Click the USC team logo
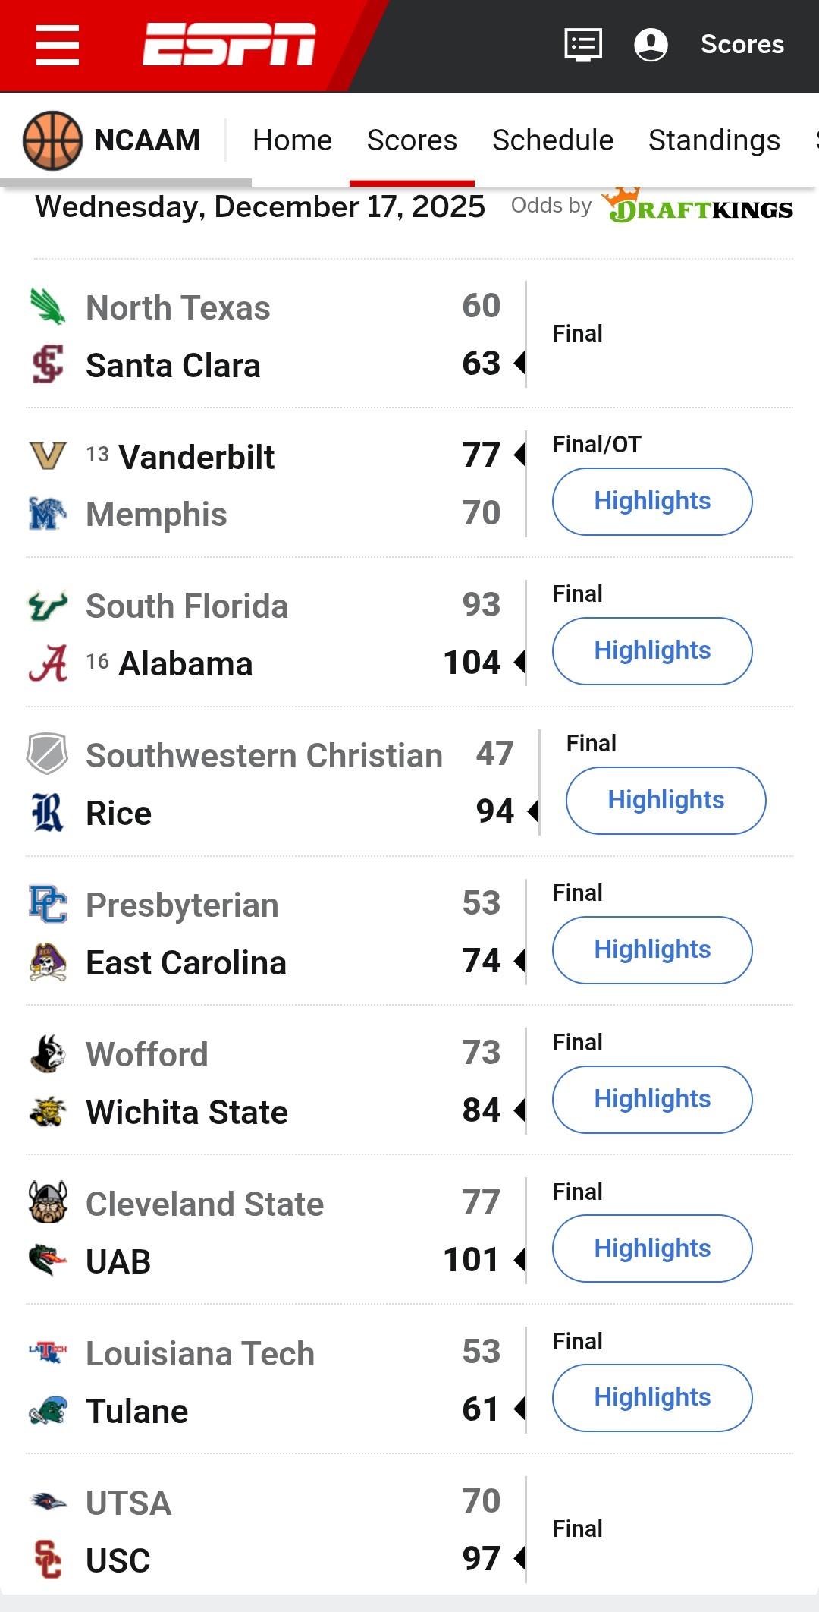819x1612 pixels. (48, 1560)
